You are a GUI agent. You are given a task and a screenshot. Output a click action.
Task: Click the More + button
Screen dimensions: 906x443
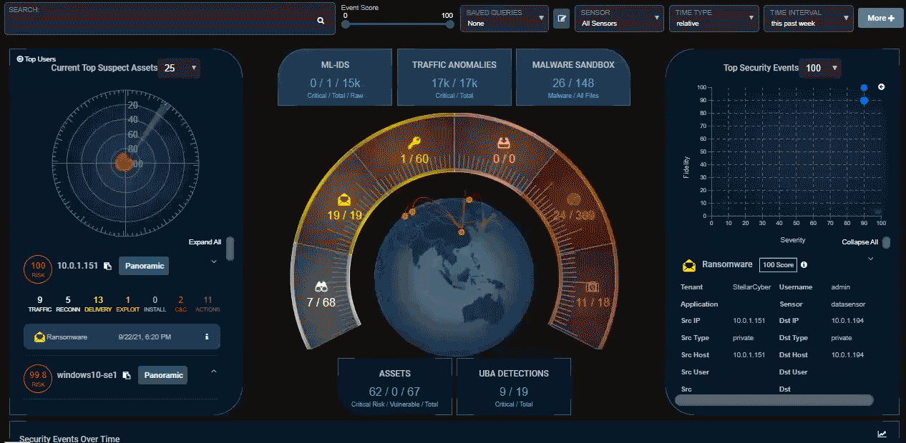click(880, 18)
